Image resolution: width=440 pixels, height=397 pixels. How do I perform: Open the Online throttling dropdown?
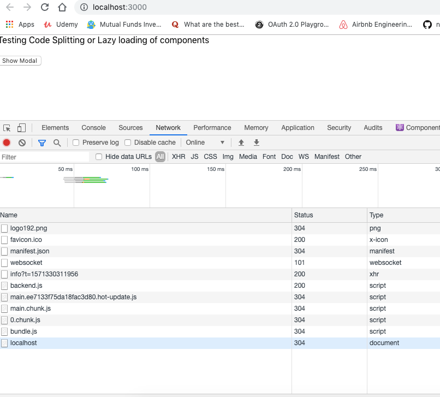206,142
